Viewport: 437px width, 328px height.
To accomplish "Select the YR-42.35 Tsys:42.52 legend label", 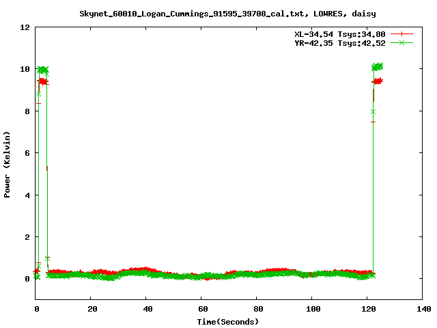I will [340, 43].
